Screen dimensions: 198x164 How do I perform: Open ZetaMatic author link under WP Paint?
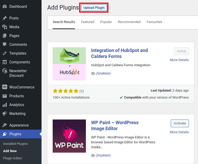(103, 155)
